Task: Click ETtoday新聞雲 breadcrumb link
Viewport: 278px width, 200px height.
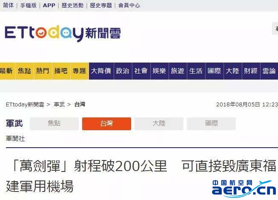Action: pos(25,105)
